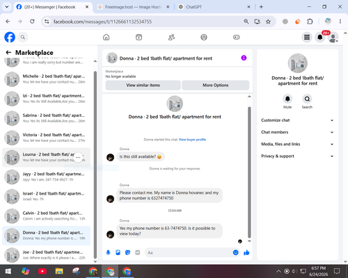Image resolution: width=348 pixels, height=278 pixels.
Task: Click More Options button
Action: 216,85
